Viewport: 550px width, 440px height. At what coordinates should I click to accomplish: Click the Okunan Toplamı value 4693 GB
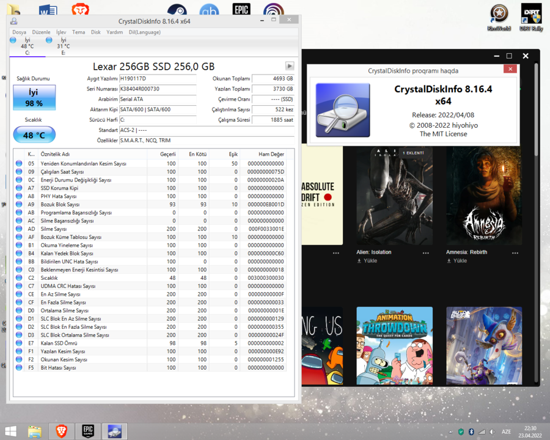tap(273, 79)
